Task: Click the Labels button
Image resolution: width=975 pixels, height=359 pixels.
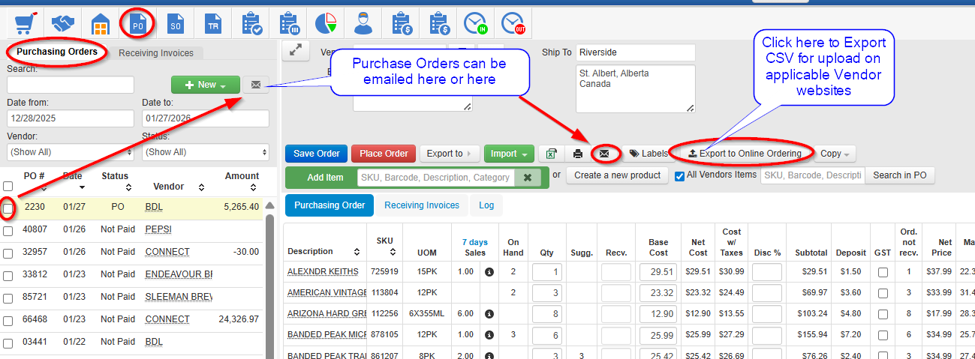Action: click(x=648, y=154)
